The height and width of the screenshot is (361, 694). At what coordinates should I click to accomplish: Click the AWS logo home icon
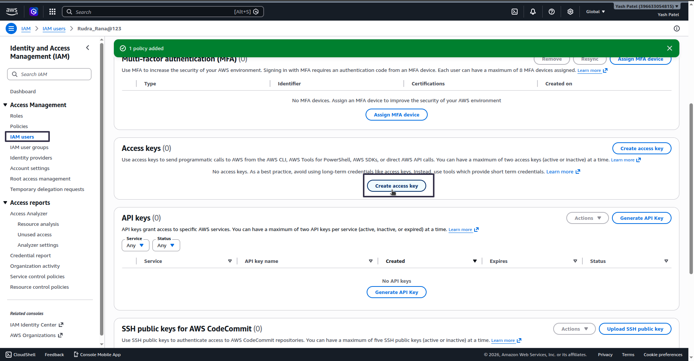(x=12, y=12)
